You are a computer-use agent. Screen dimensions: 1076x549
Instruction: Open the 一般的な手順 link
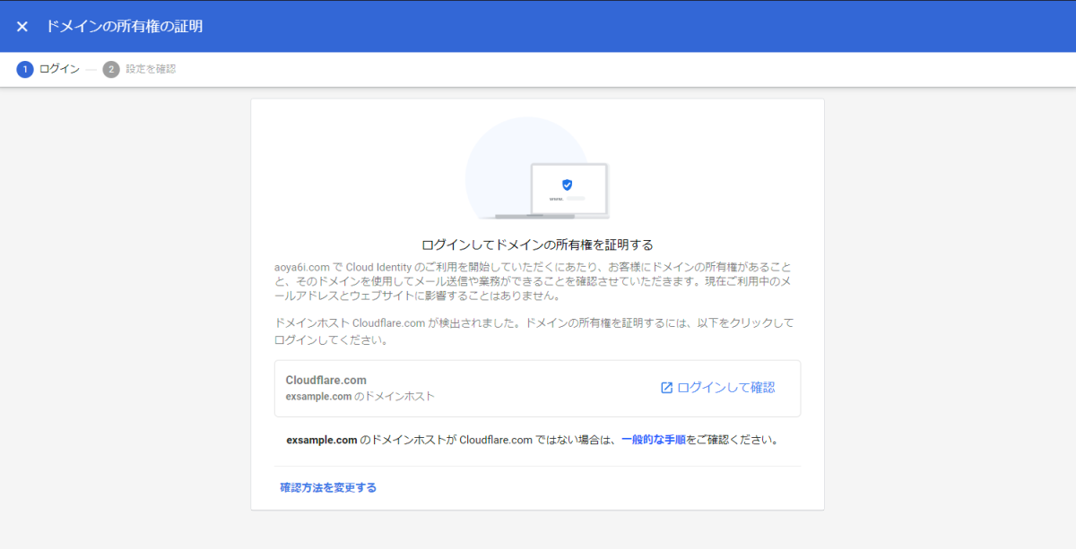tap(654, 441)
